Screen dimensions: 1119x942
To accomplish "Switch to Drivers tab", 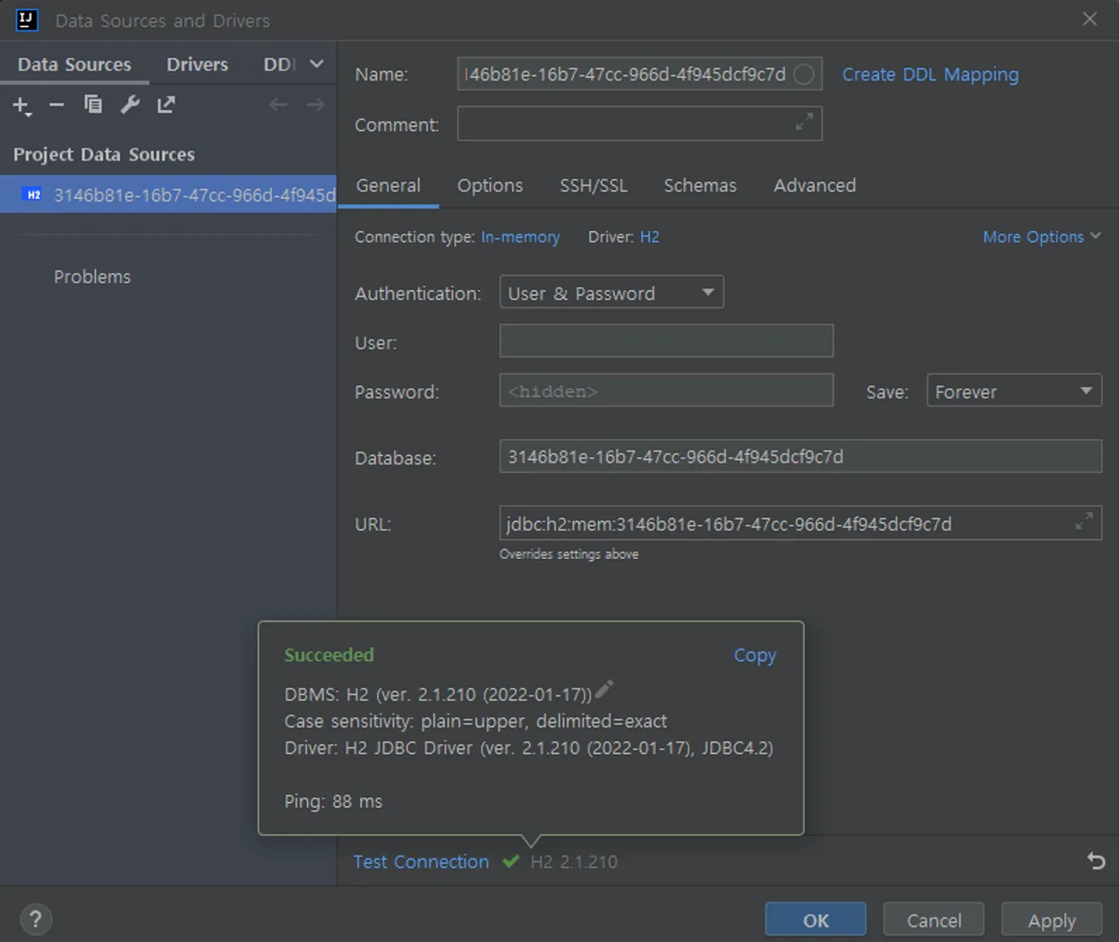I will coord(197,64).
